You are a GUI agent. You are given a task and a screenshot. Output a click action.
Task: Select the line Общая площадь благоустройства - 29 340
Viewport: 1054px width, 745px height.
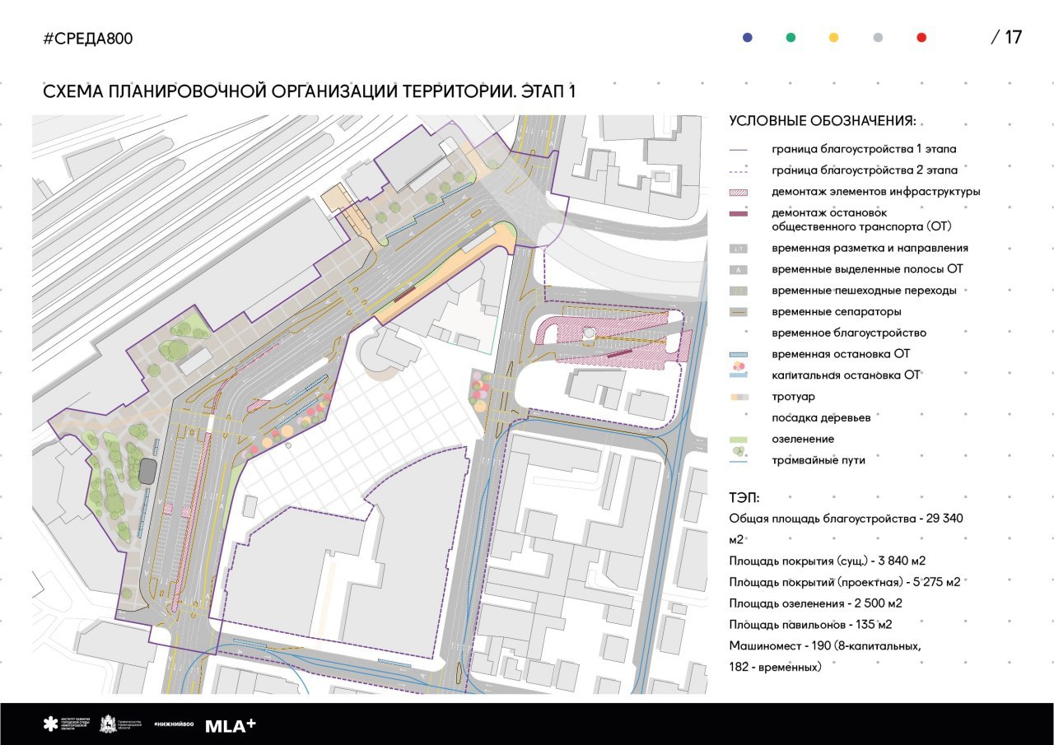point(846,519)
